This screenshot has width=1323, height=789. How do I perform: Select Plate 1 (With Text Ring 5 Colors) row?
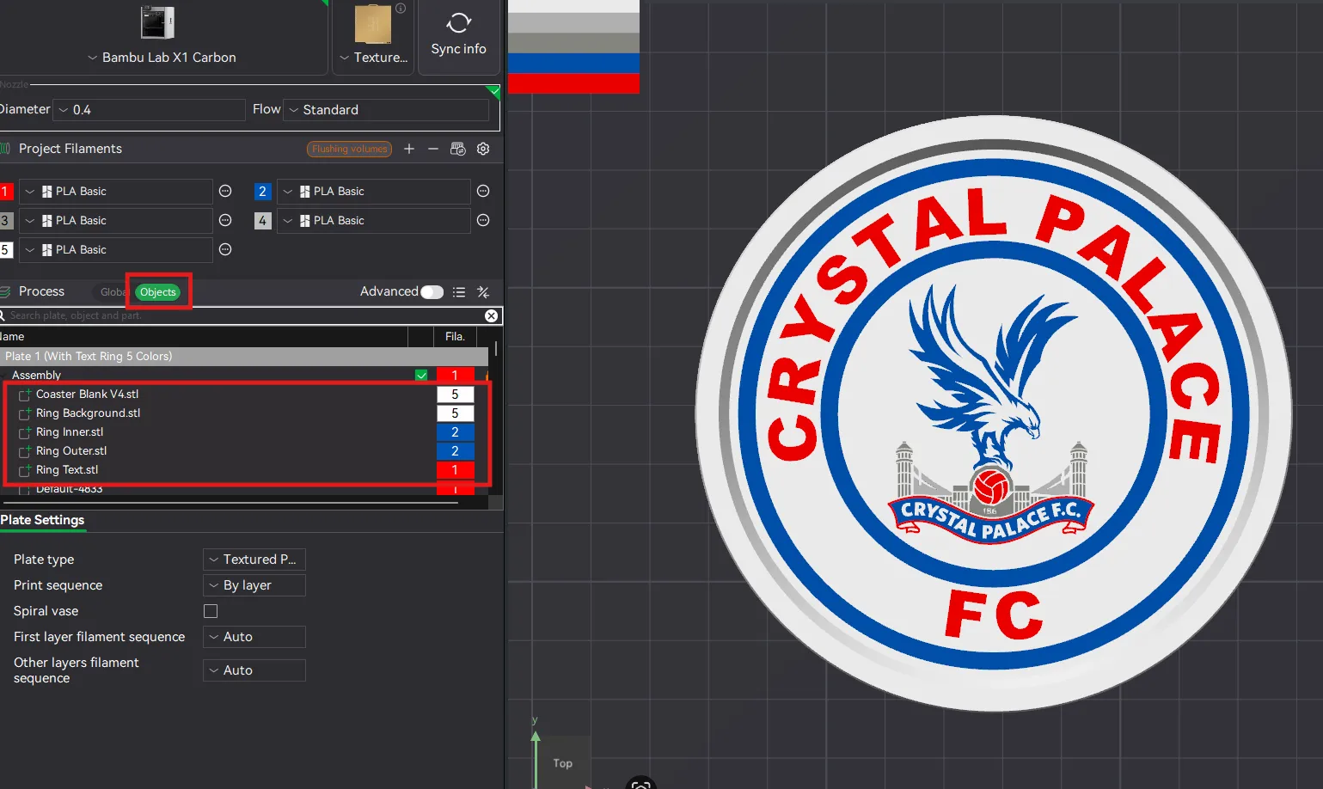tap(244, 356)
